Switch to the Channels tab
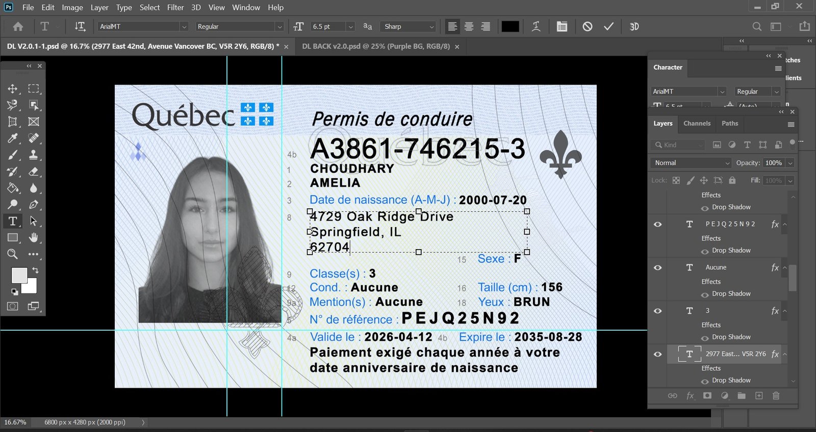The image size is (816, 432). click(x=697, y=123)
